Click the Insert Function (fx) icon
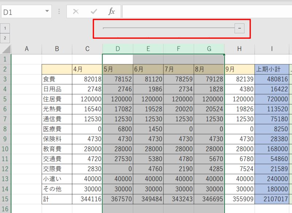Screen dimensions: 292x213 (x=112, y=11)
